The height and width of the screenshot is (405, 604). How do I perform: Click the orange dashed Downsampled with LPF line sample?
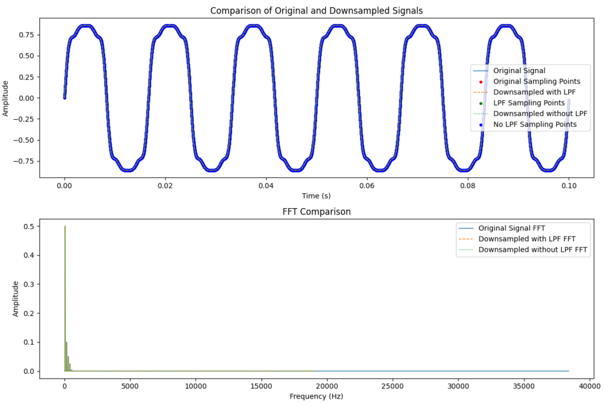pos(481,93)
